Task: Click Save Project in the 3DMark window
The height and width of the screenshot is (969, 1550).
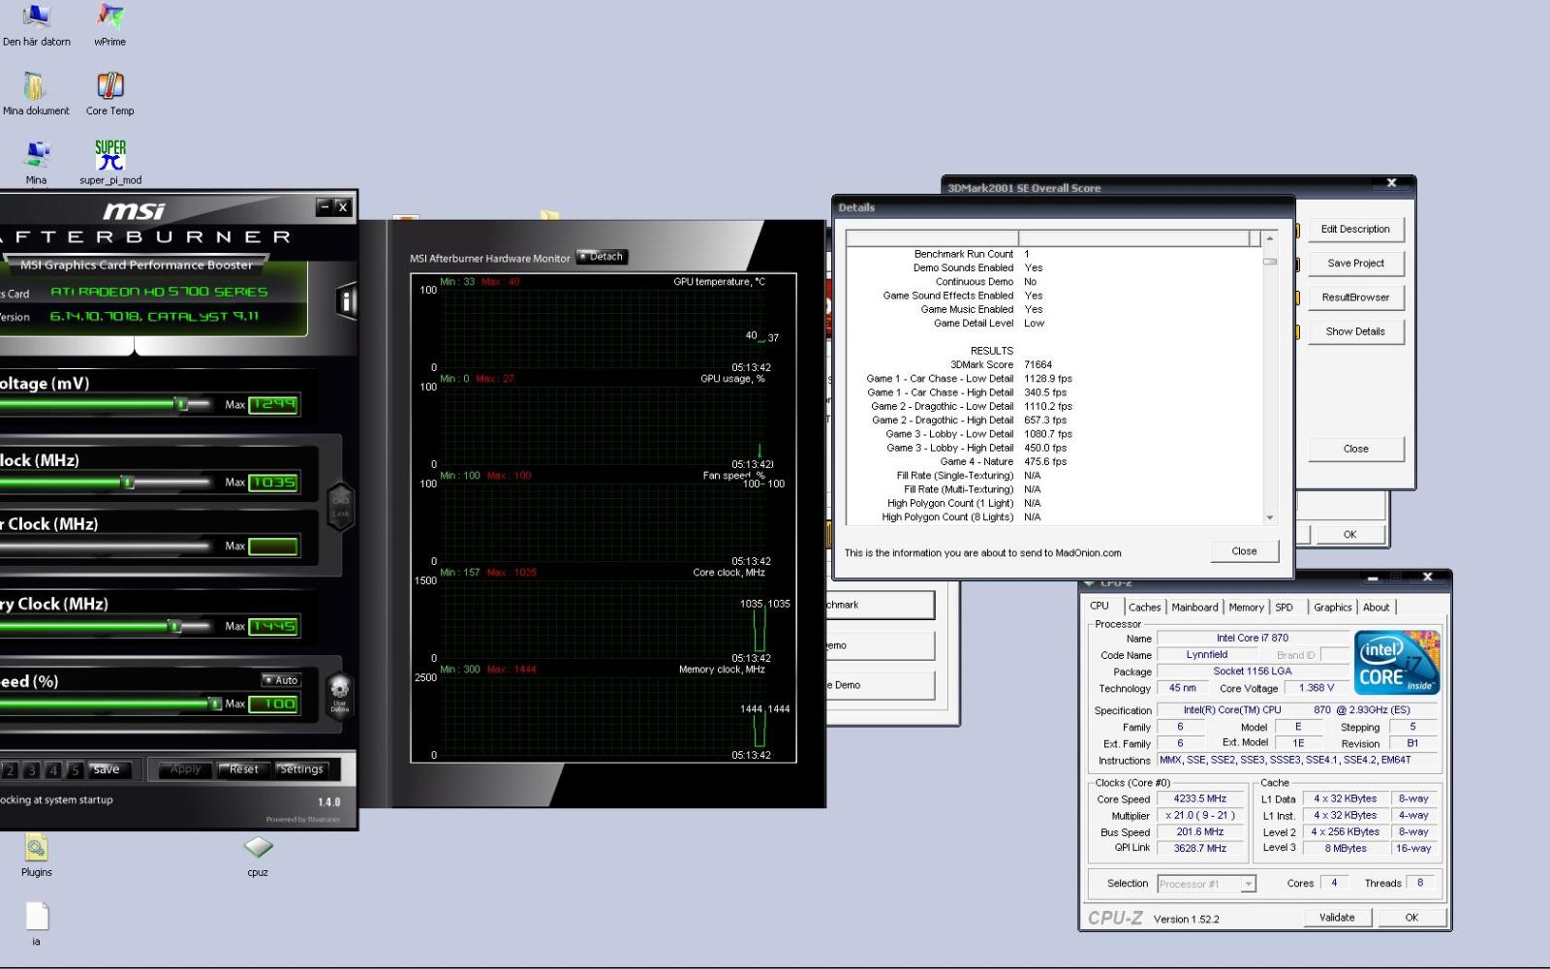Action: 1355,264
